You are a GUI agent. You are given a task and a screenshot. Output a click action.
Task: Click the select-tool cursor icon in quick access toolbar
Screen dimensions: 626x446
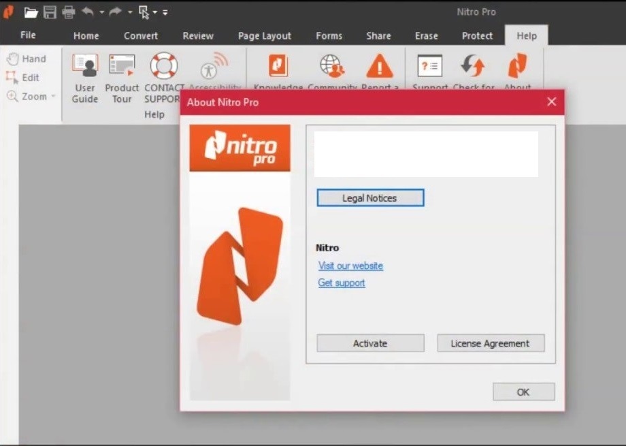[144, 12]
